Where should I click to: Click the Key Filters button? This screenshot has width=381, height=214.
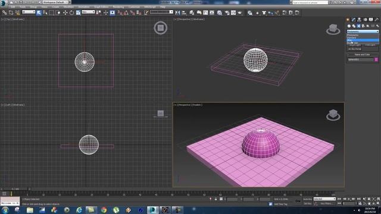(x=327, y=203)
